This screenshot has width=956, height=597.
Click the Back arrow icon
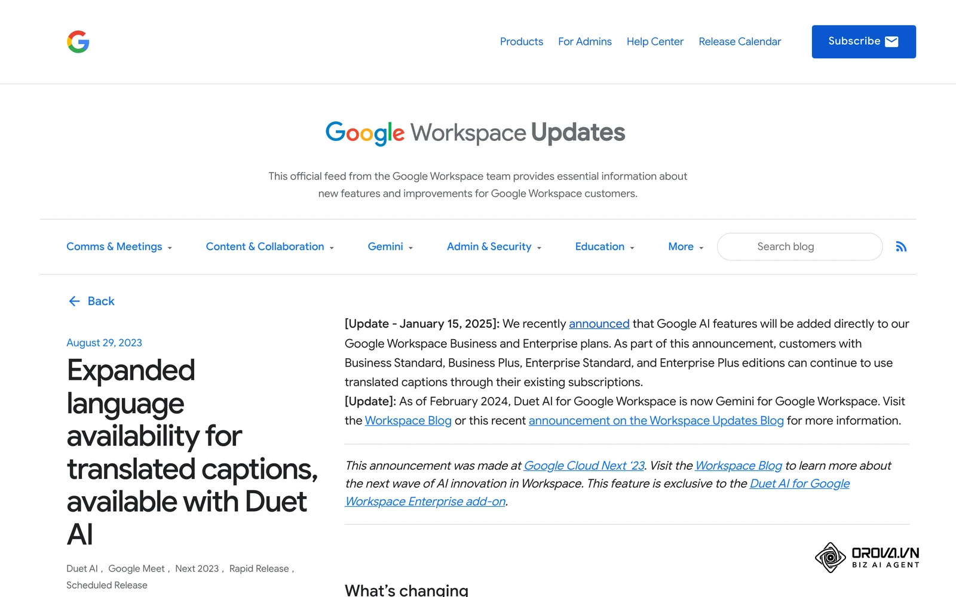(74, 301)
